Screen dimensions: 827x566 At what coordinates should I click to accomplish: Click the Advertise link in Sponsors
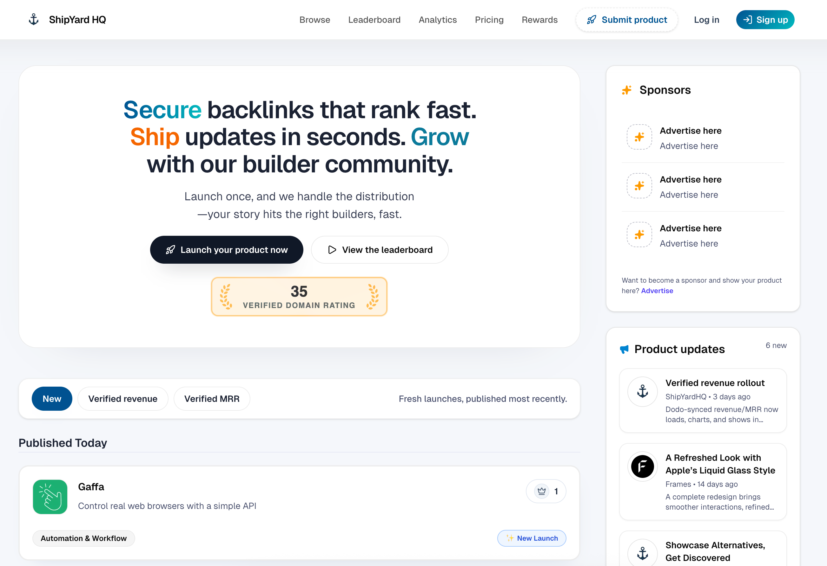657,291
